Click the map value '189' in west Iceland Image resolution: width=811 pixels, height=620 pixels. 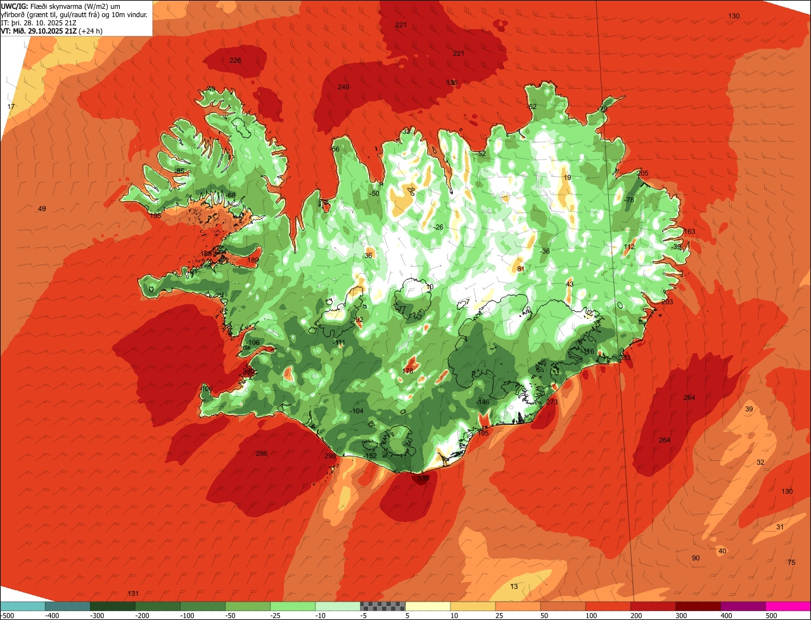[253, 260]
